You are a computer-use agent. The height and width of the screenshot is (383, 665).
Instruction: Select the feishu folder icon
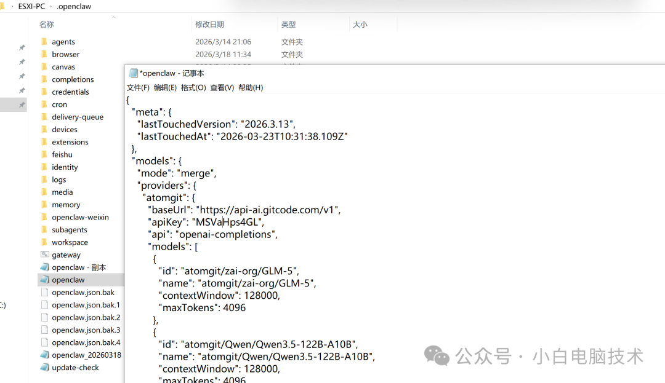44,154
